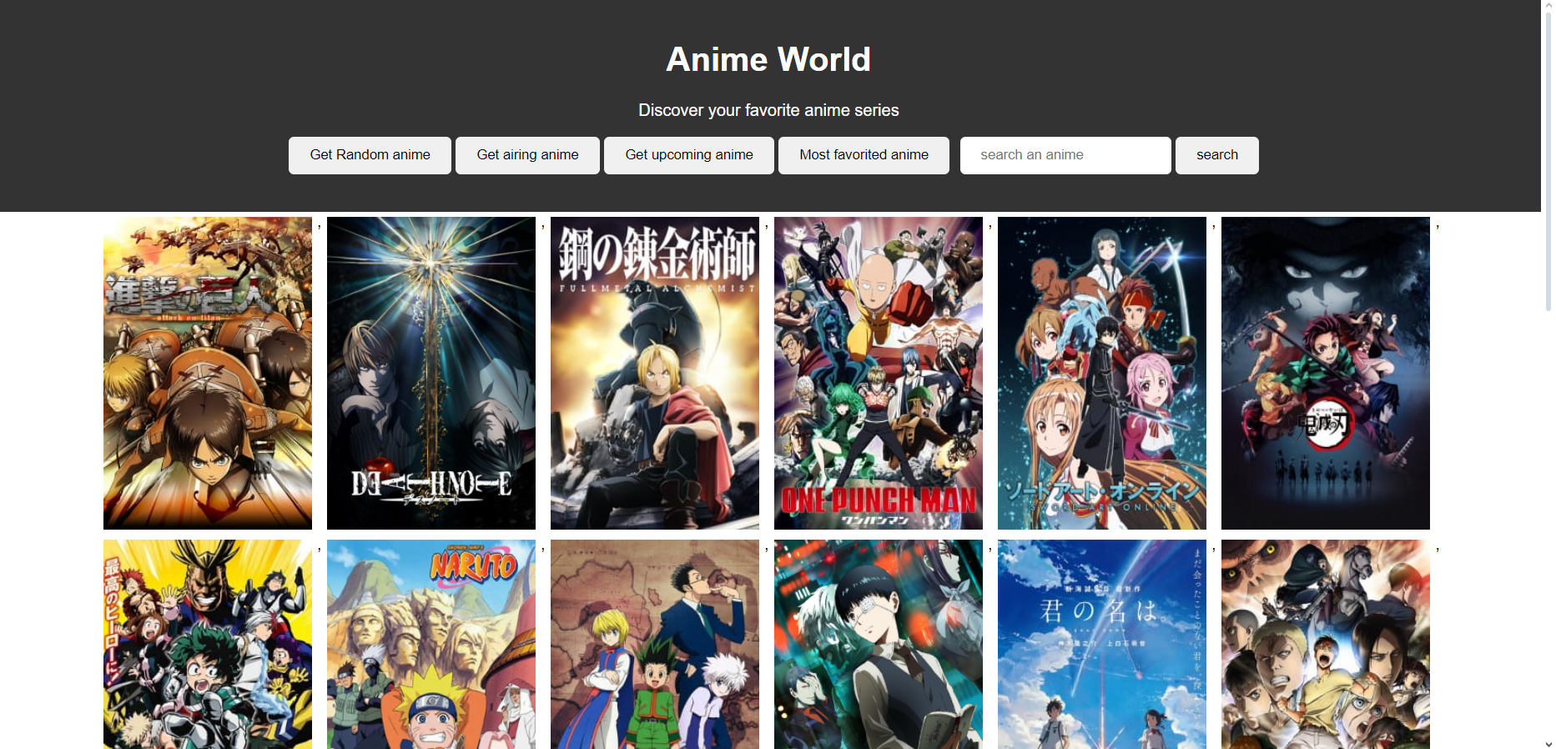Submit with the search button
This screenshot has width=1556, height=749.
[x=1217, y=155]
